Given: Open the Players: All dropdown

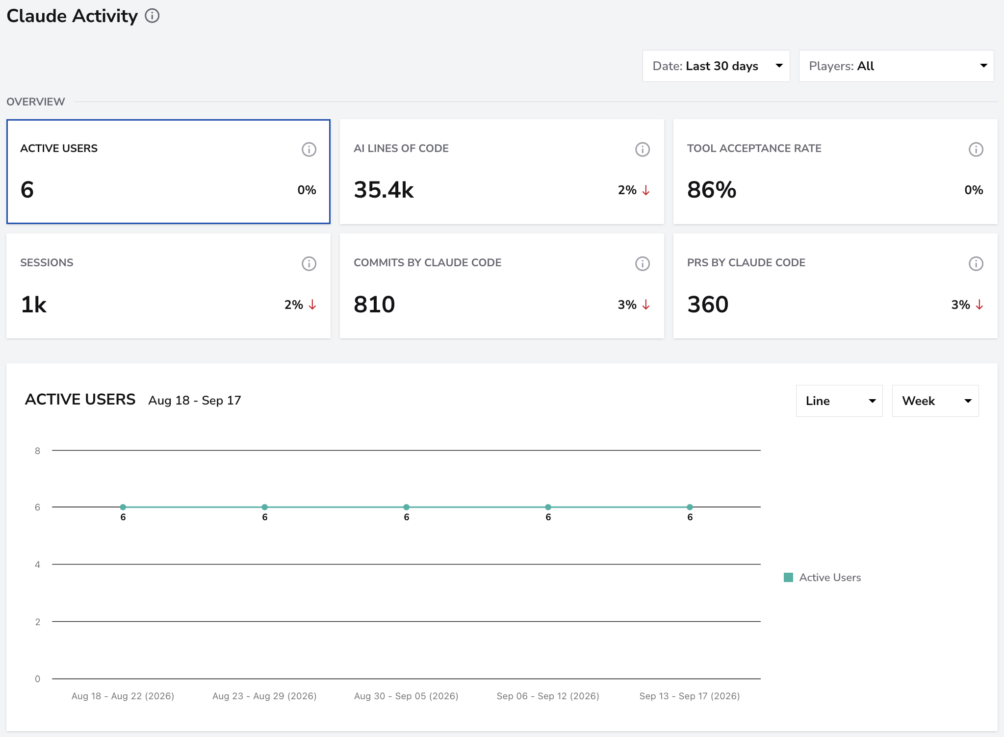Looking at the screenshot, I should [x=896, y=66].
